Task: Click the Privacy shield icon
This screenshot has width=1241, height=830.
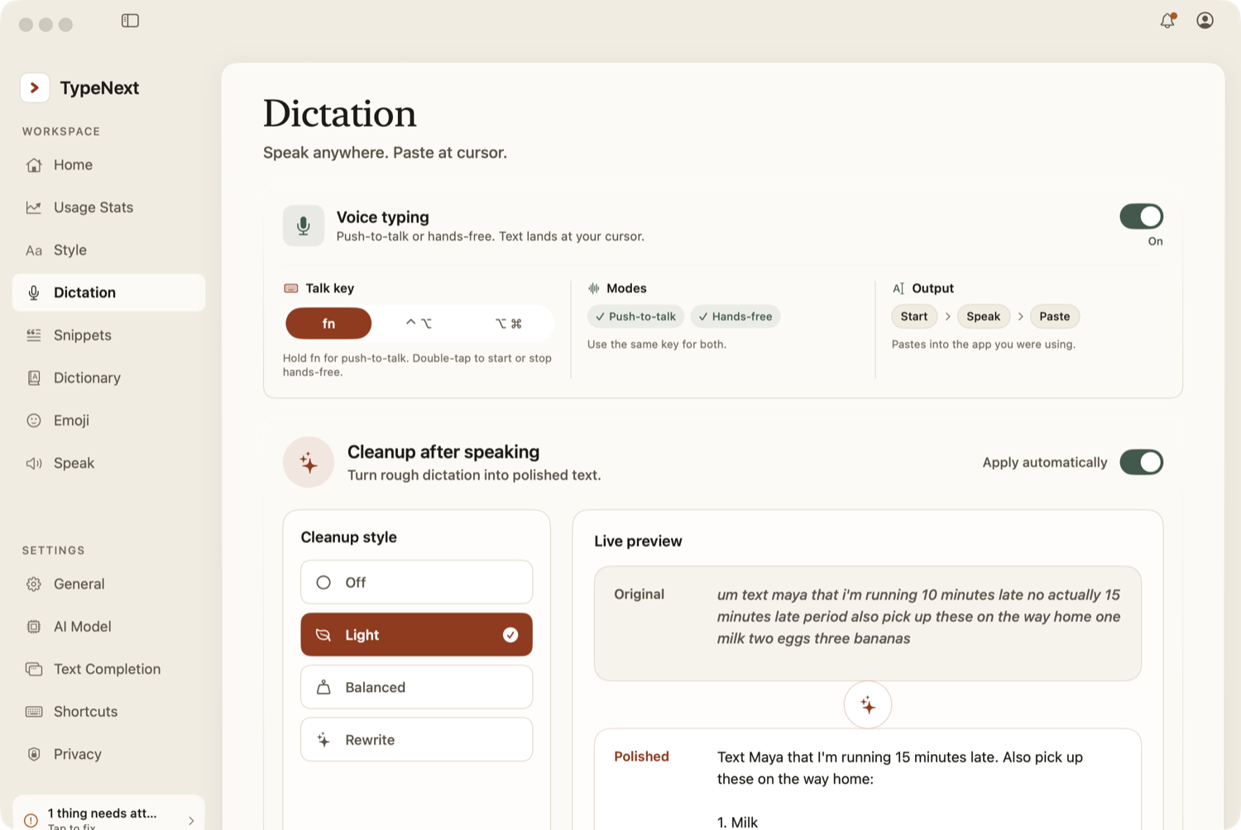Action: (34, 754)
